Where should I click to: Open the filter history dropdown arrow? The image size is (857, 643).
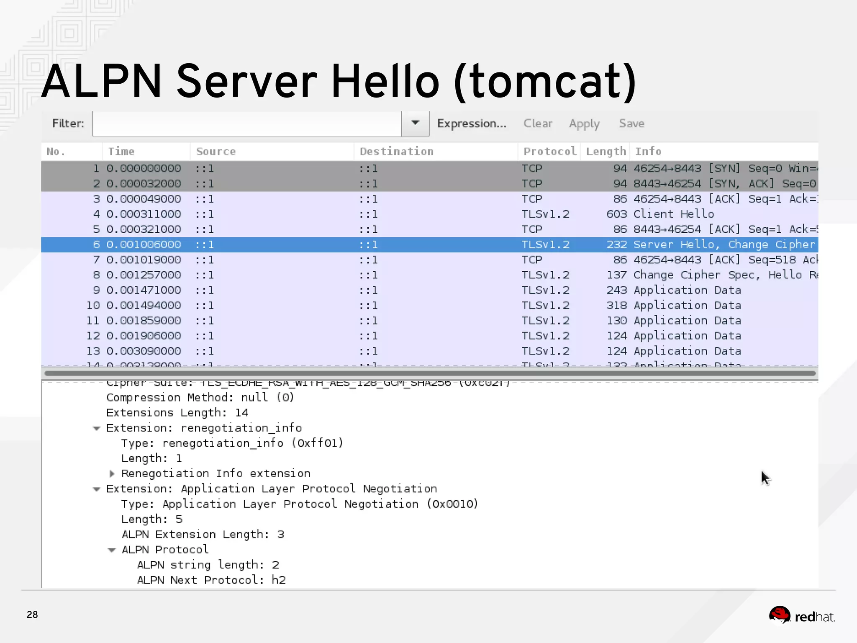coord(415,124)
